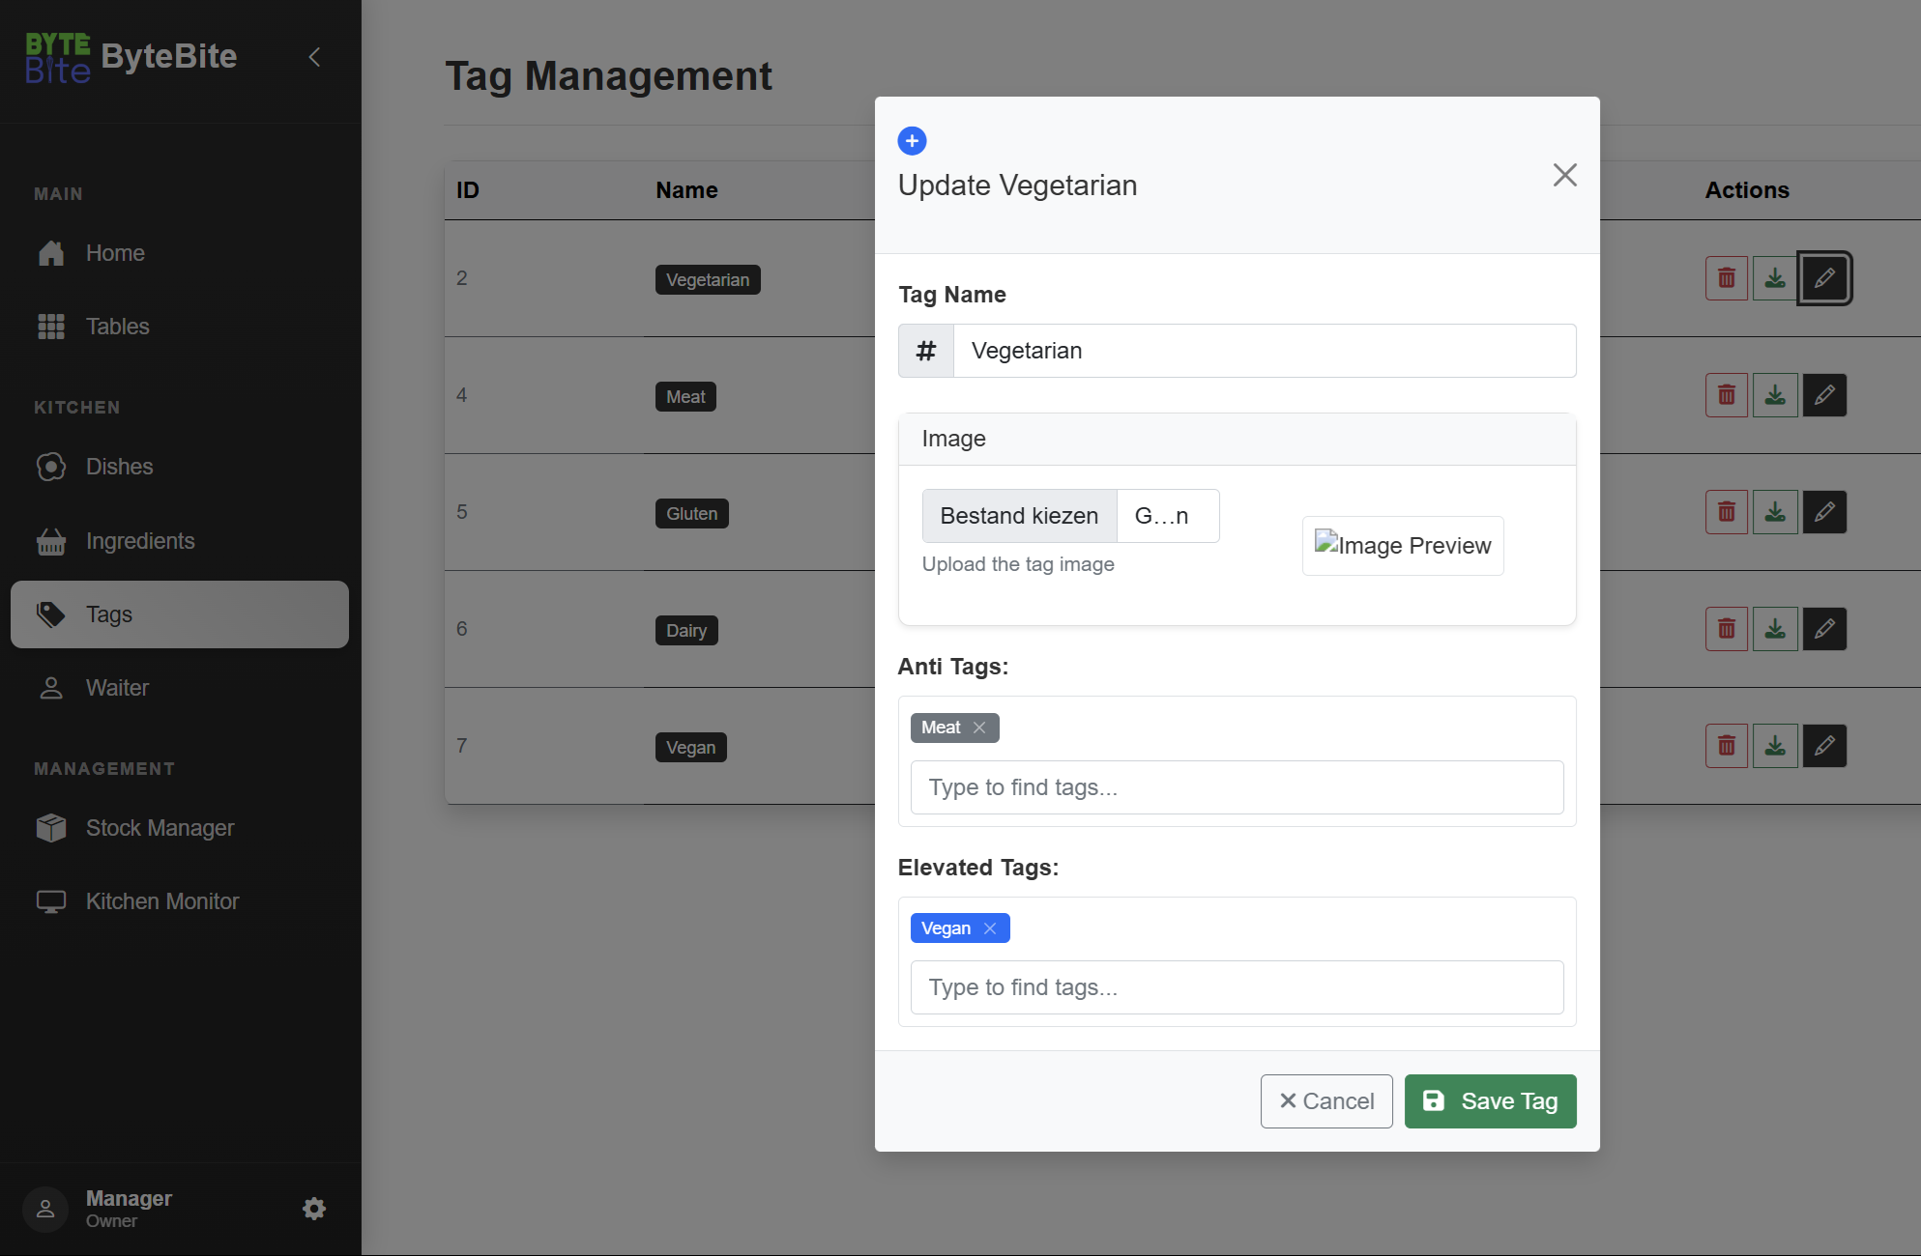
Task: Open the Kitchen Monitor page
Action: click(x=161, y=901)
